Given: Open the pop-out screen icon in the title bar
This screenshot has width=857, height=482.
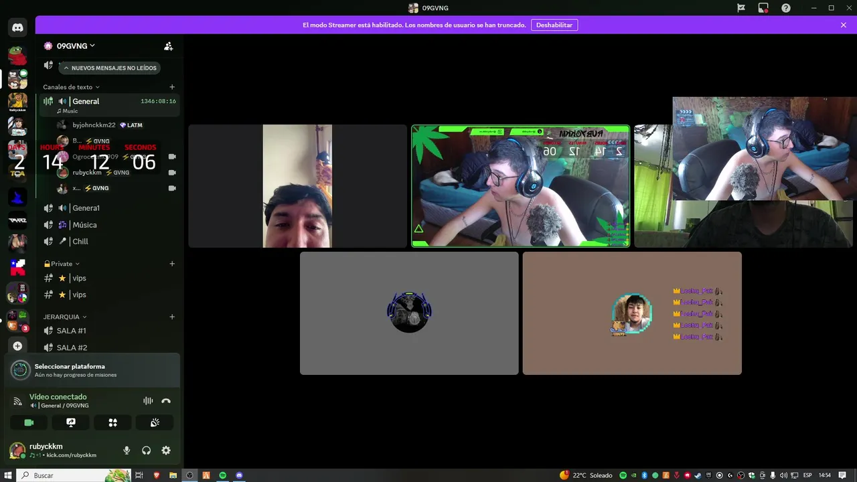Looking at the screenshot, I should [x=763, y=8].
